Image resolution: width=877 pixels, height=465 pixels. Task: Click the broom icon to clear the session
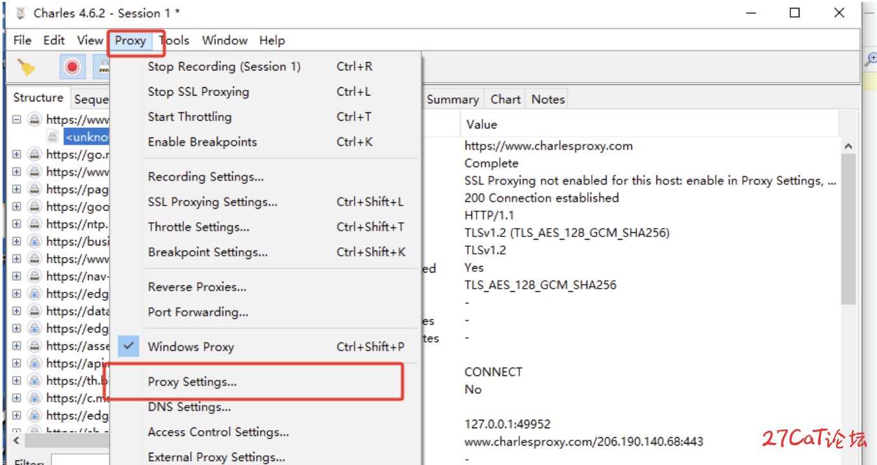27,67
